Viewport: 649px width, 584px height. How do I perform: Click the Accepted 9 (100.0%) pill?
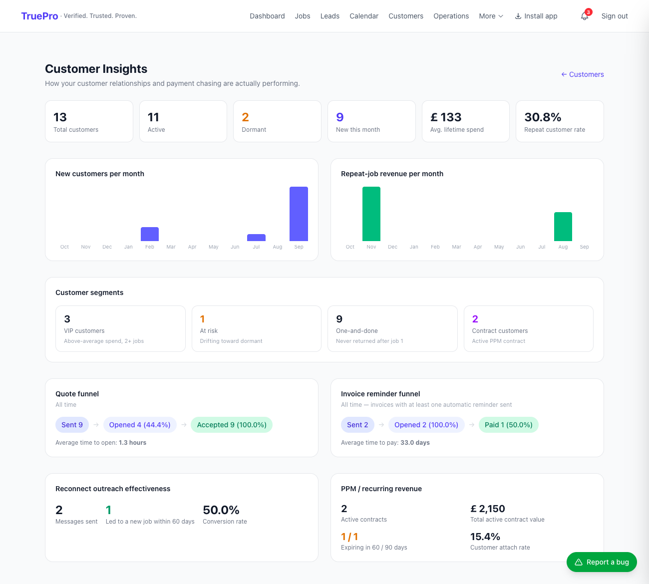pos(232,425)
